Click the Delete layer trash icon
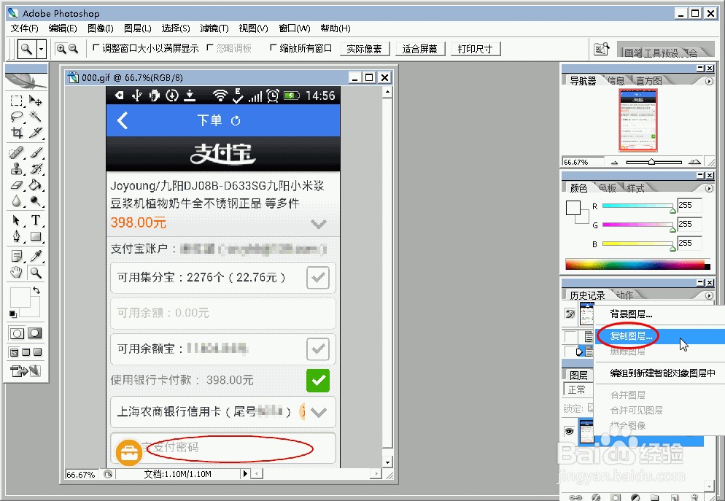This screenshot has width=725, height=501. 694,497
